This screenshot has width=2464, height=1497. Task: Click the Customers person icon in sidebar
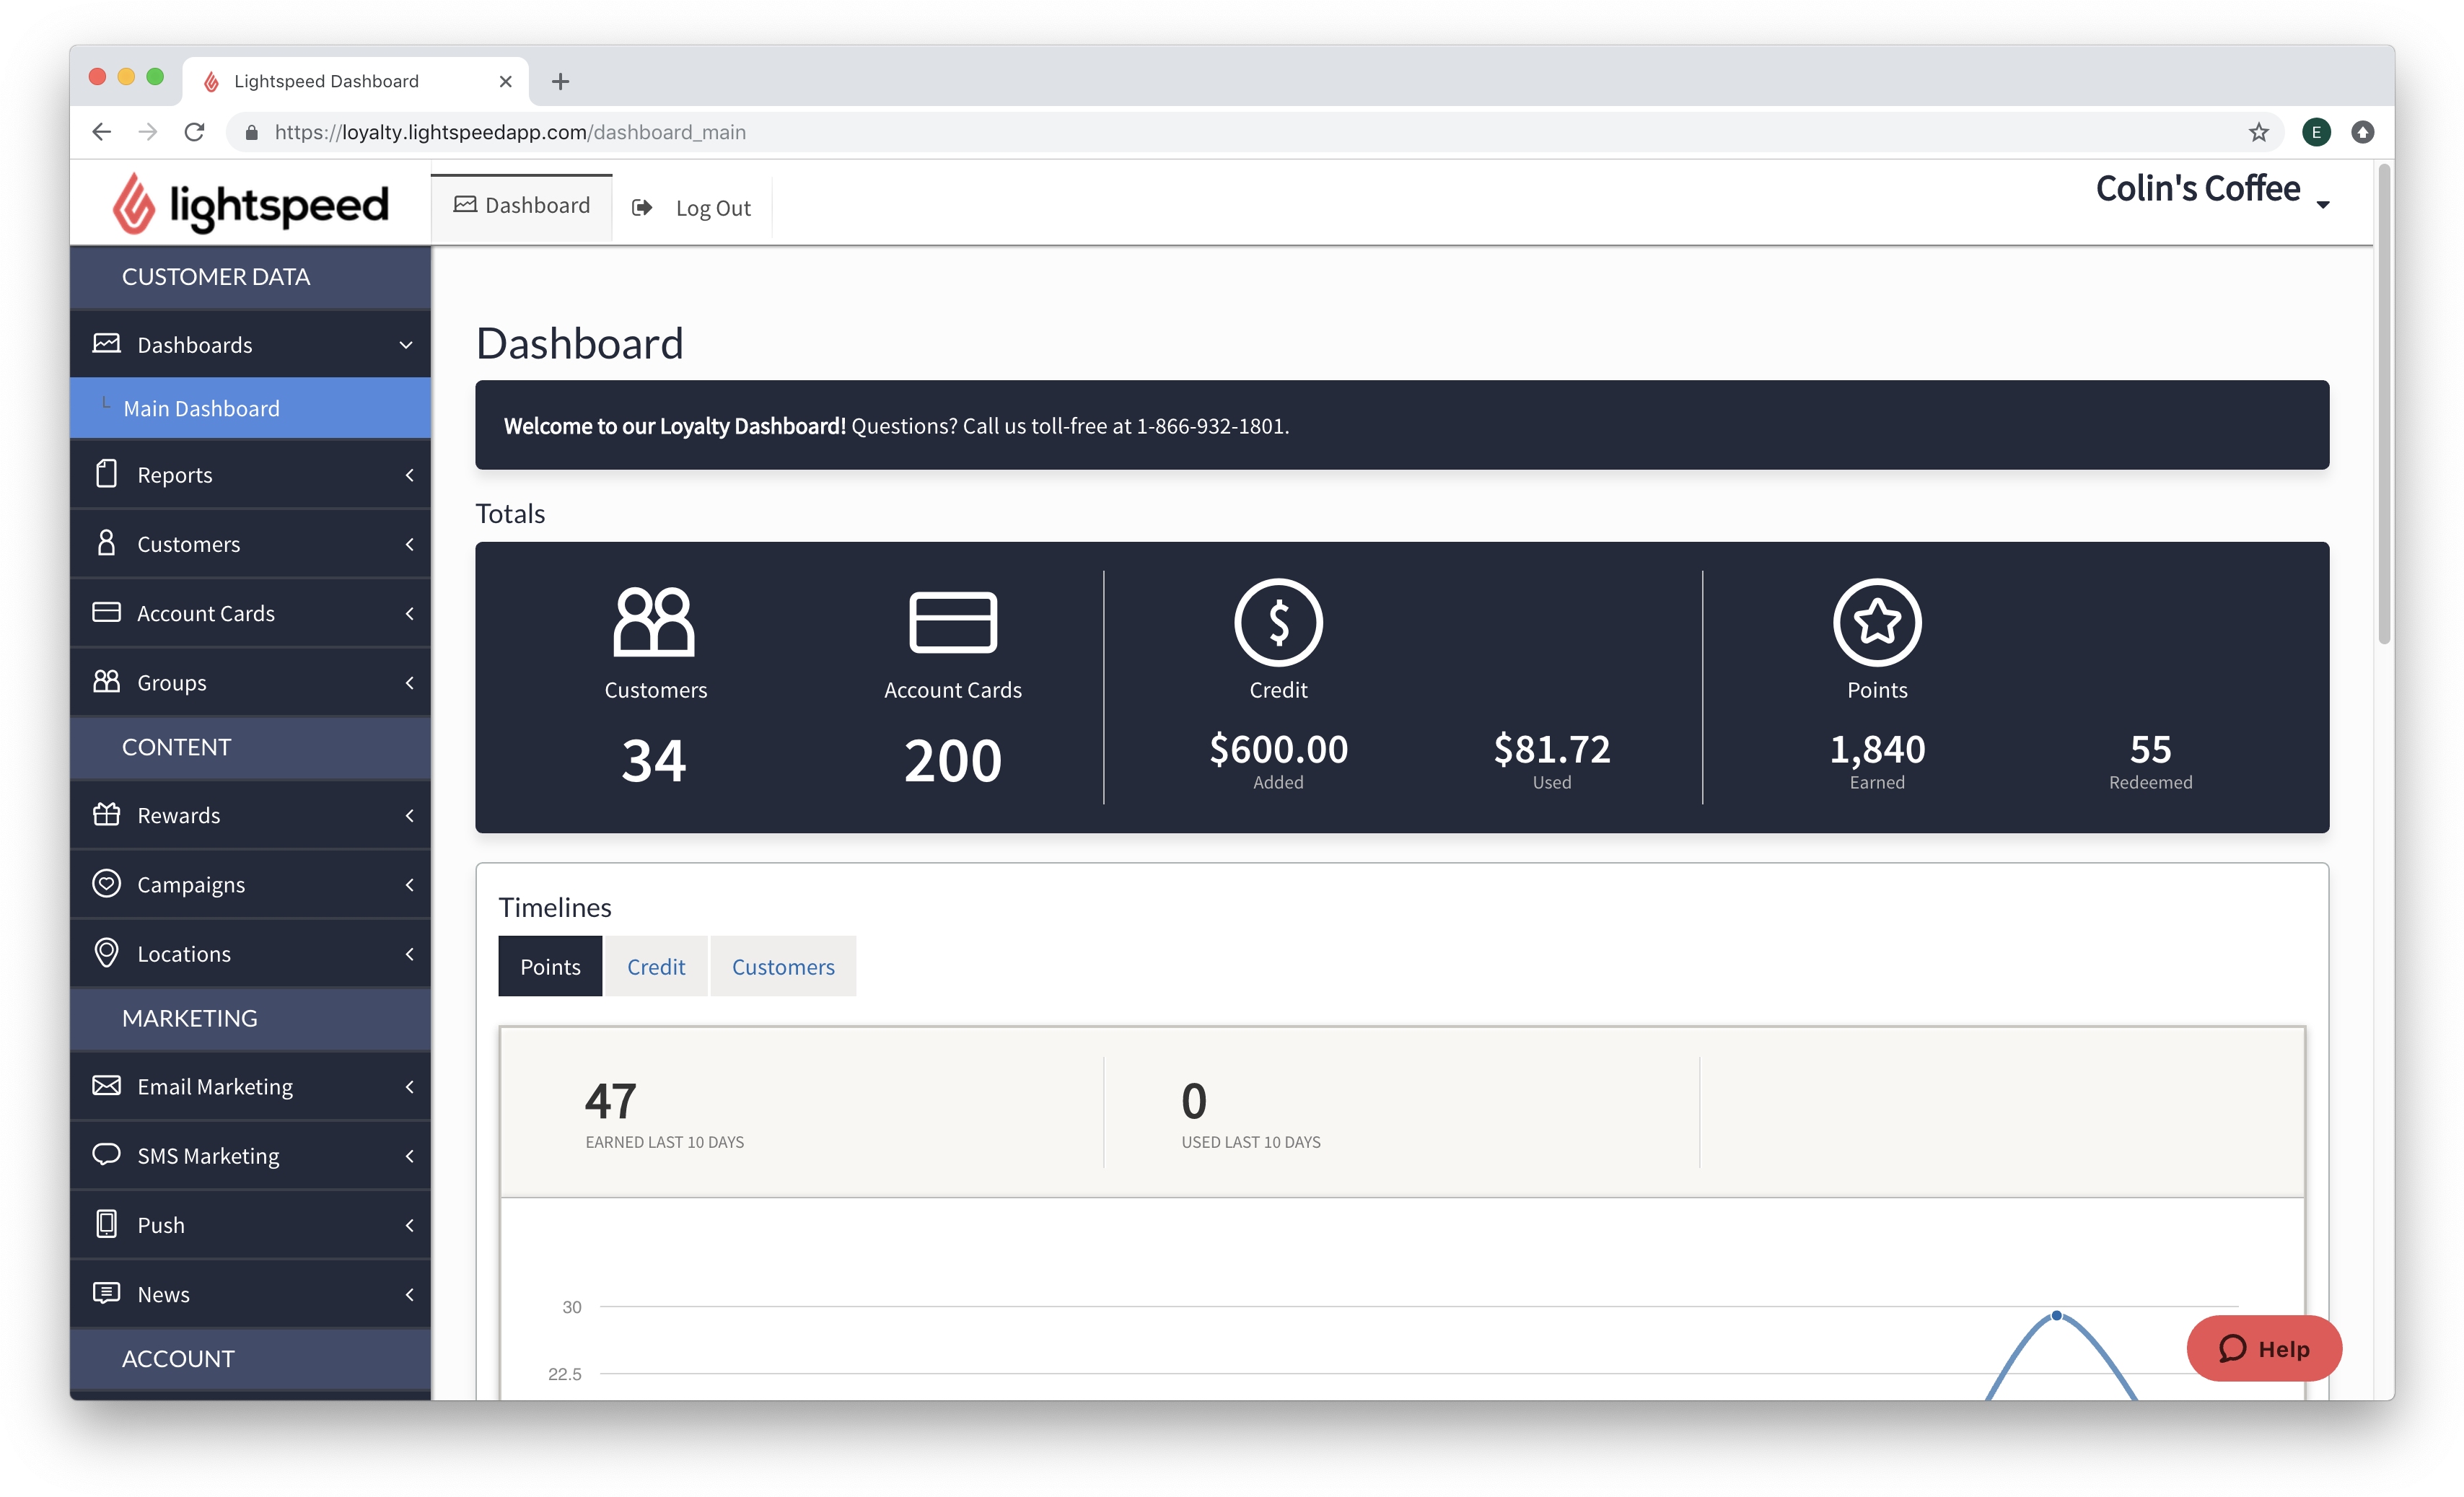click(x=106, y=543)
